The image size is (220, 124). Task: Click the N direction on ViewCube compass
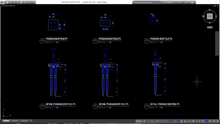point(210,10)
